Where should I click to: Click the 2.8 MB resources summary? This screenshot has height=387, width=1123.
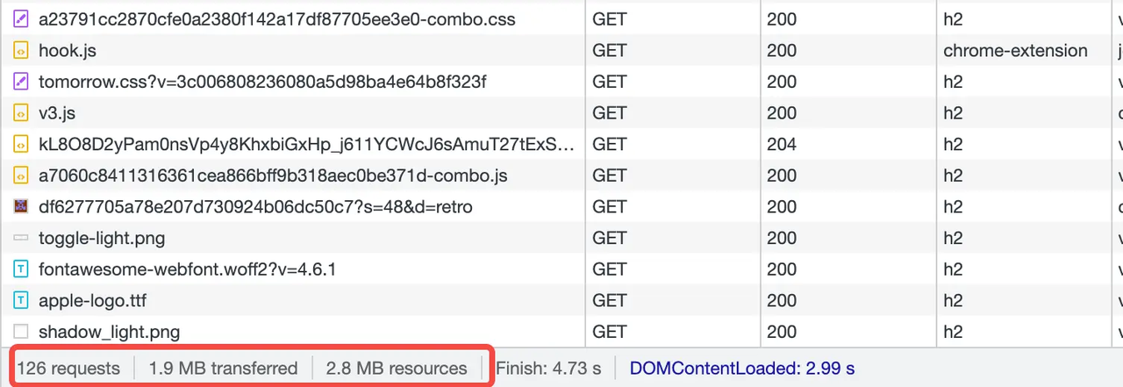coord(397,368)
